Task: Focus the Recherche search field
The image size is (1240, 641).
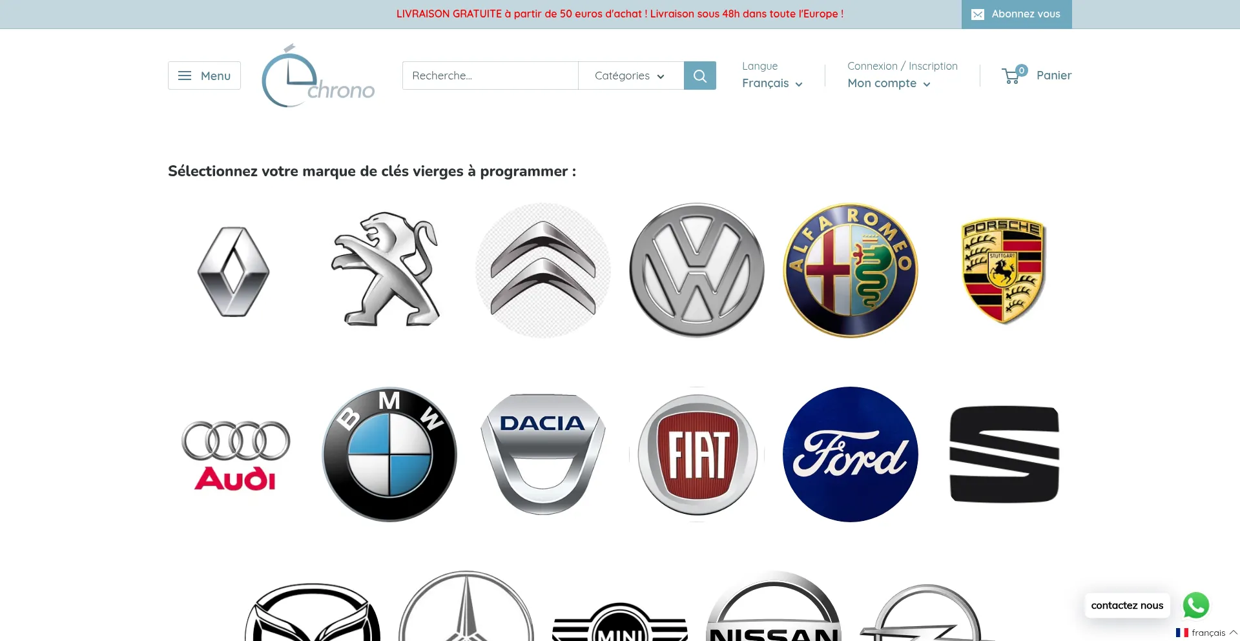Action: [x=490, y=76]
